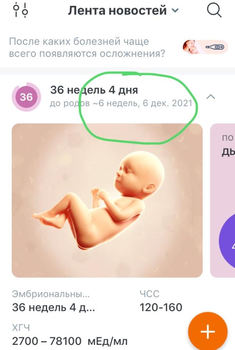Open article about болезней and осложнения
235x350 pixels.
coord(87,47)
